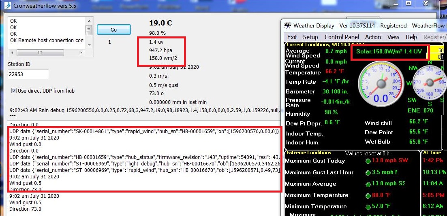Click the green indicator beside Maximum Gust Last Hour
Image resolution: width=447 pixels, height=216 pixels.
tap(368, 173)
